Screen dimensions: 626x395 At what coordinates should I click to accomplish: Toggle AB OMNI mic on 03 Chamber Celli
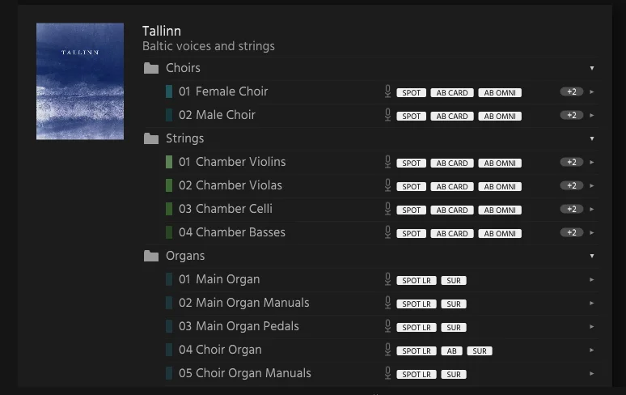[500, 210]
